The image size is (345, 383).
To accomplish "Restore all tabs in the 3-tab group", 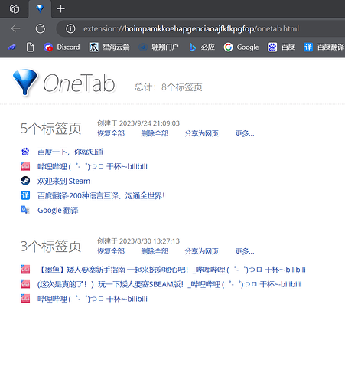I will 111,251.
